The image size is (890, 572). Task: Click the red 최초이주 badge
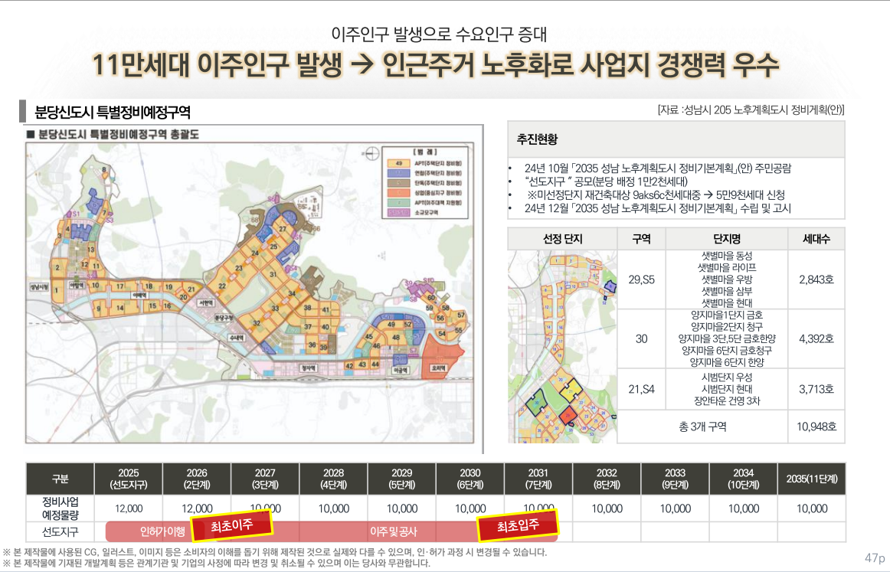(x=232, y=525)
